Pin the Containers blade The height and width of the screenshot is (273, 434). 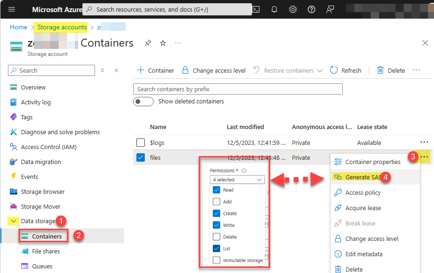[148, 43]
